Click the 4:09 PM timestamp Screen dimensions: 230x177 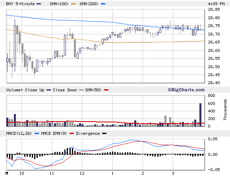[216, 4]
